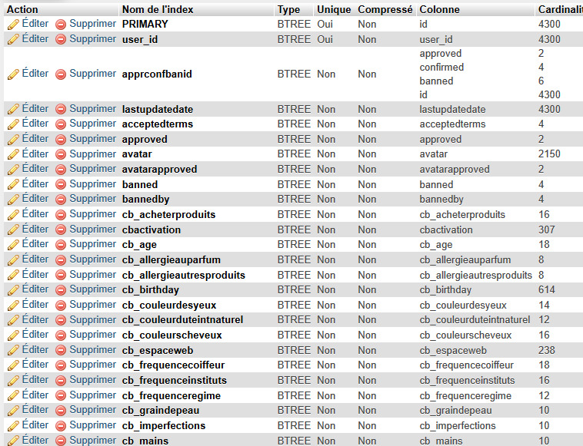Click Éditer link for avatar index

coord(35,154)
